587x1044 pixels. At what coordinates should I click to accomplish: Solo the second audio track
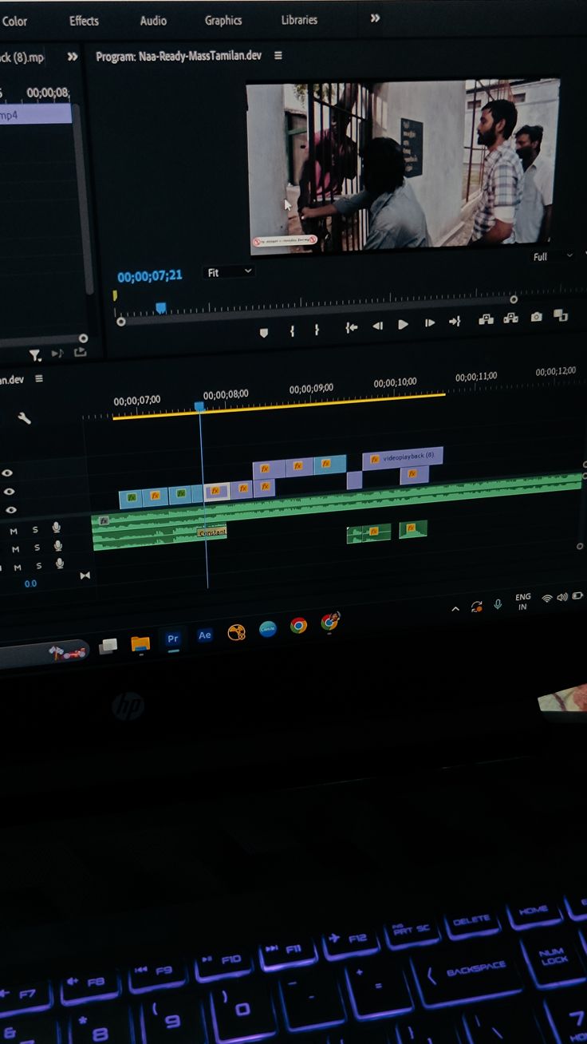[37, 548]
